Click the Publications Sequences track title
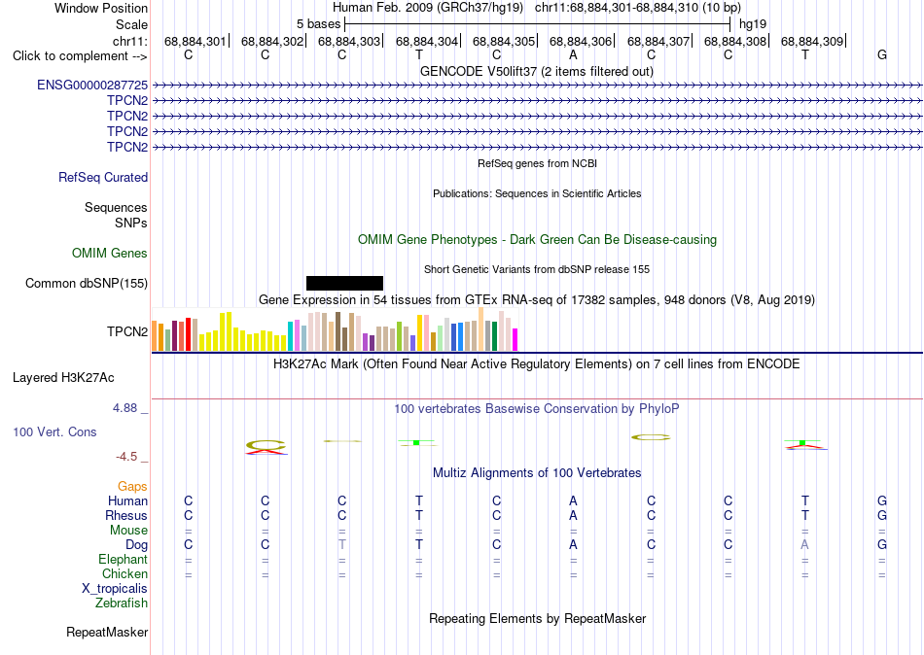The image size is (924, 655). (x=537, y=193)
